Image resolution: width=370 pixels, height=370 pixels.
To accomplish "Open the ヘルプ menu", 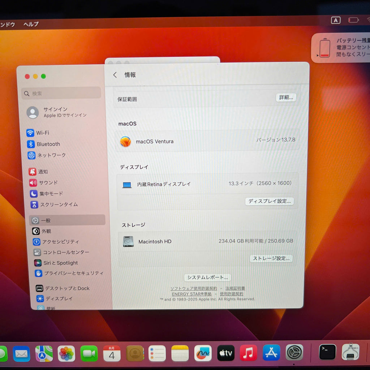I will coord(31,24).
